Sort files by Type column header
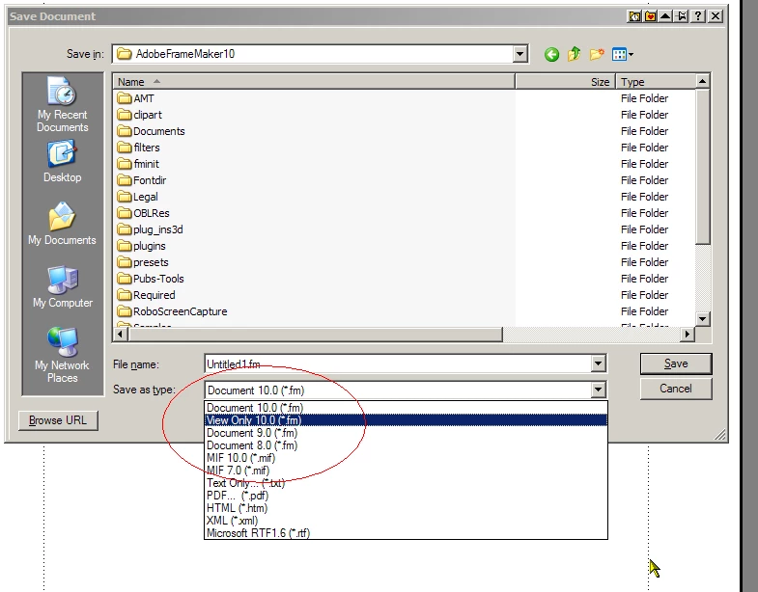This screenshot has width=758, height=592. 656,82
